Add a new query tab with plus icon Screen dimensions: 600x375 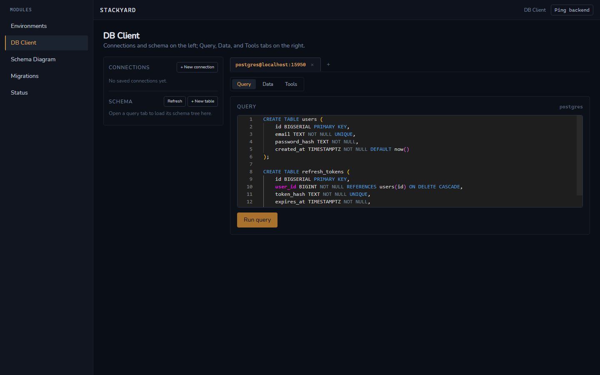(x=328, y=65)
